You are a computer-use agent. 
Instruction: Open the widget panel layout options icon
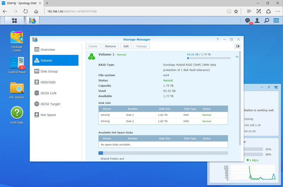276,87
